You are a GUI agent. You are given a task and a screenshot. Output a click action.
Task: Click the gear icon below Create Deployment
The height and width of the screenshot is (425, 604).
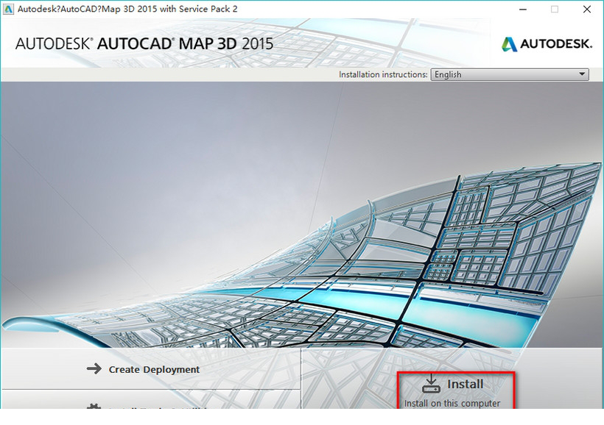(x=94, y=406)
